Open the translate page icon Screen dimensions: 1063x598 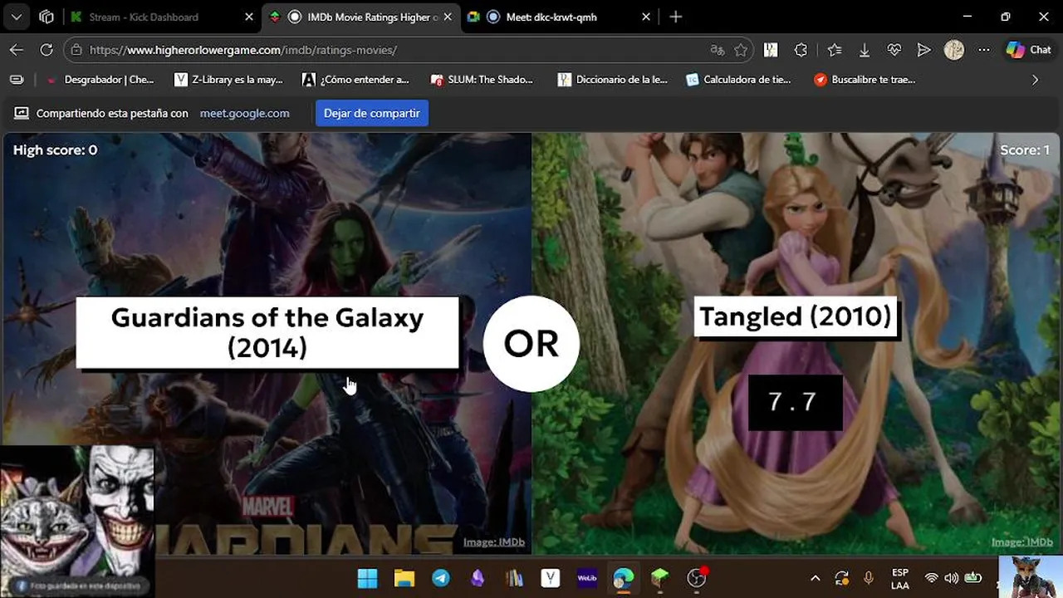point(718,50)
